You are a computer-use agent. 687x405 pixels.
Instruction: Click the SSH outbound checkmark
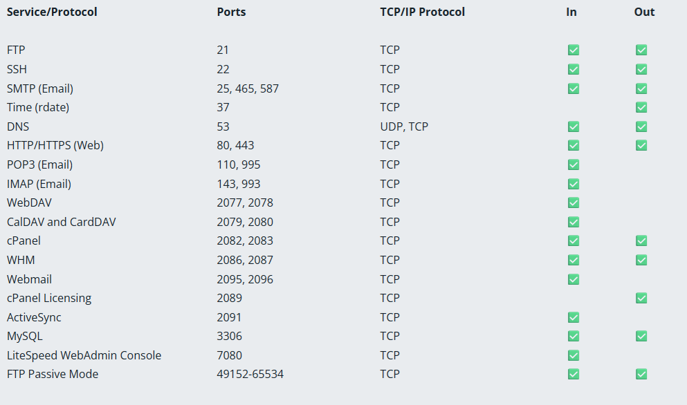pos(641,69)
